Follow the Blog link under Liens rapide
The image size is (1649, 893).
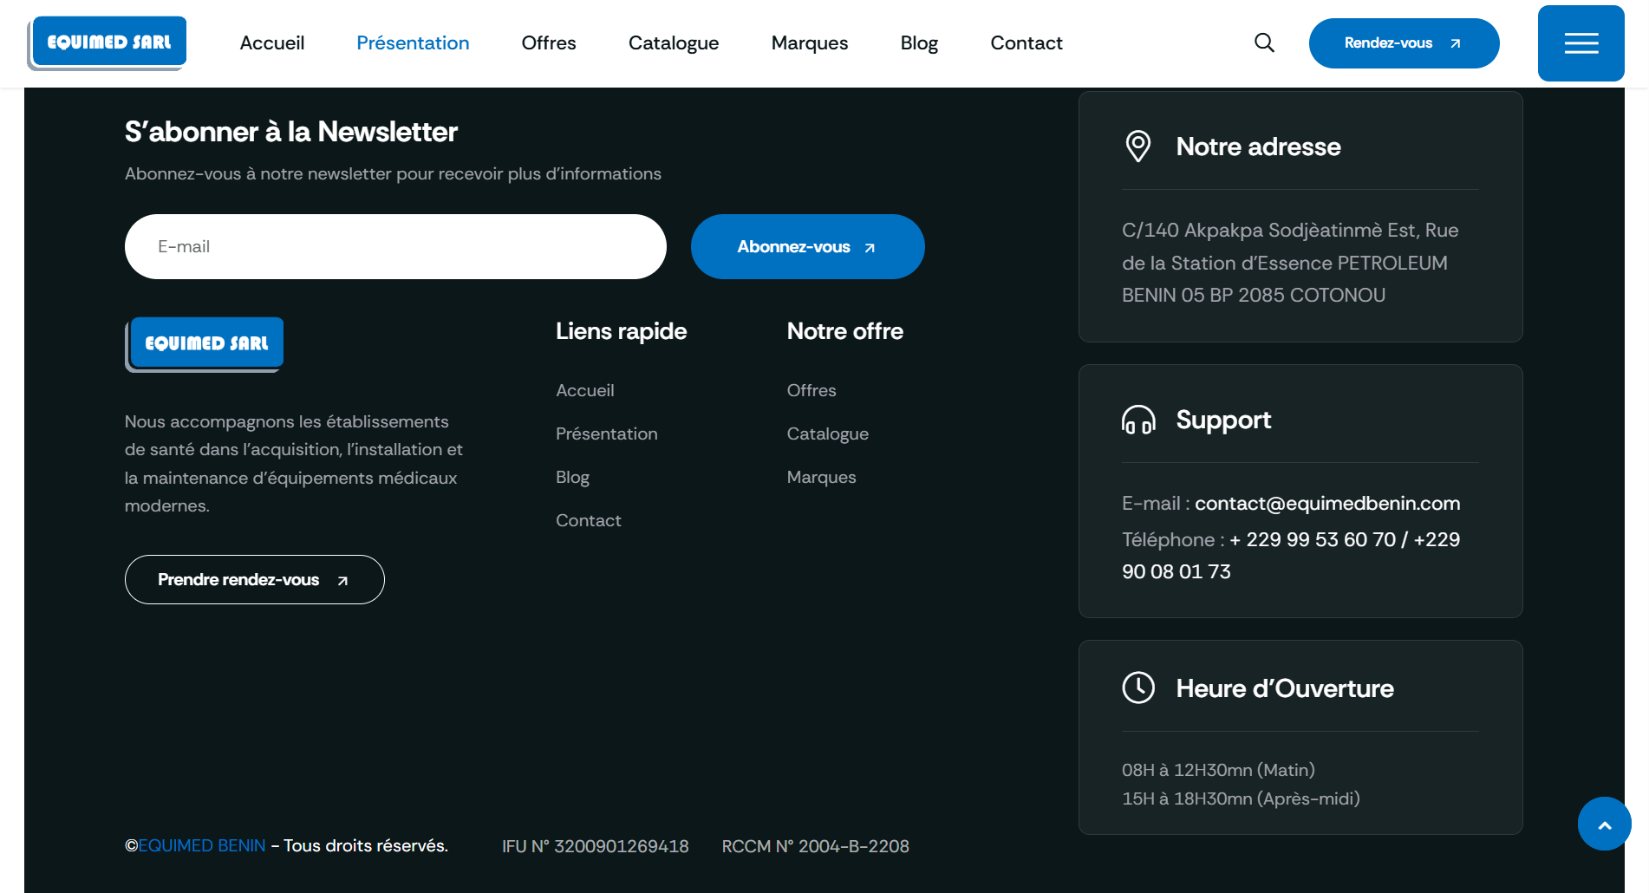coord(572,477)
